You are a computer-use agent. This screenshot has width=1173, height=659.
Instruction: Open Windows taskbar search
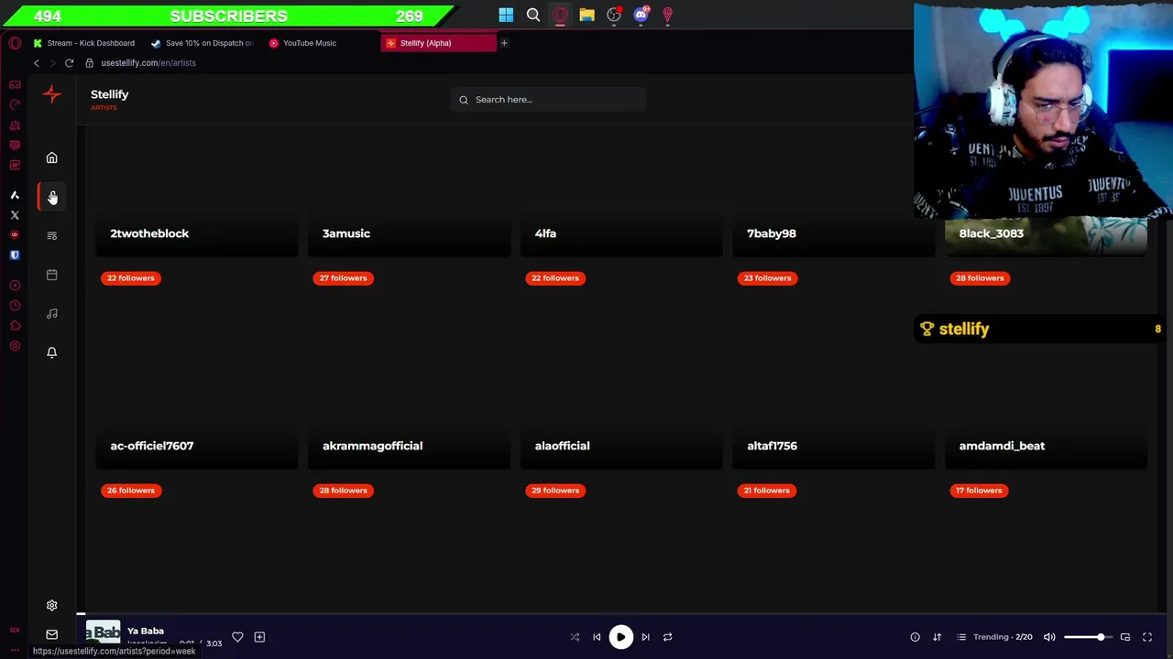click(533, 15)
